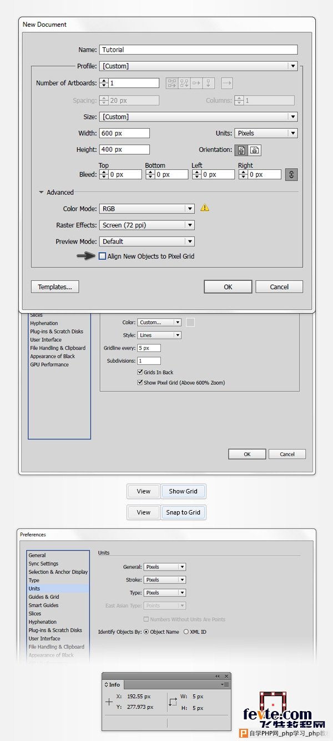
Task: Select the XML ID radio button
Action: (x=186, y=632)
